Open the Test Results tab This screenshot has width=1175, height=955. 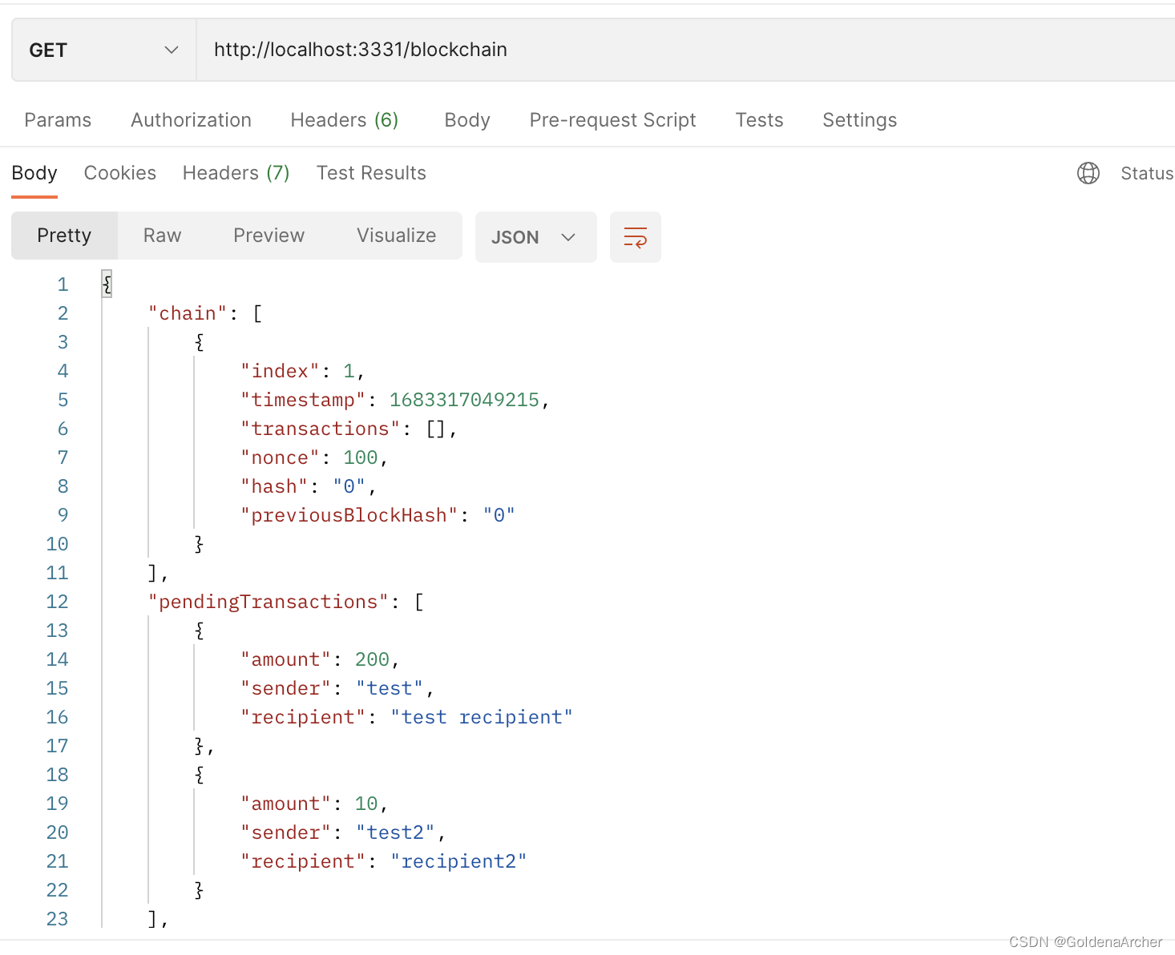(x=371, y=173)
